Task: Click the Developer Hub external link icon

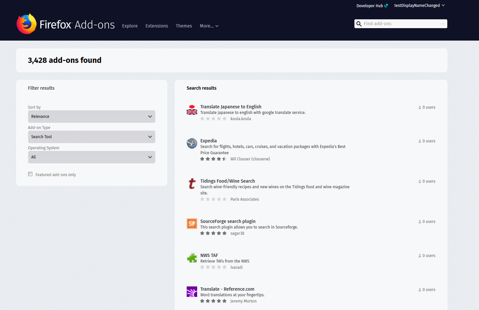Action: [x=386, y=6]
